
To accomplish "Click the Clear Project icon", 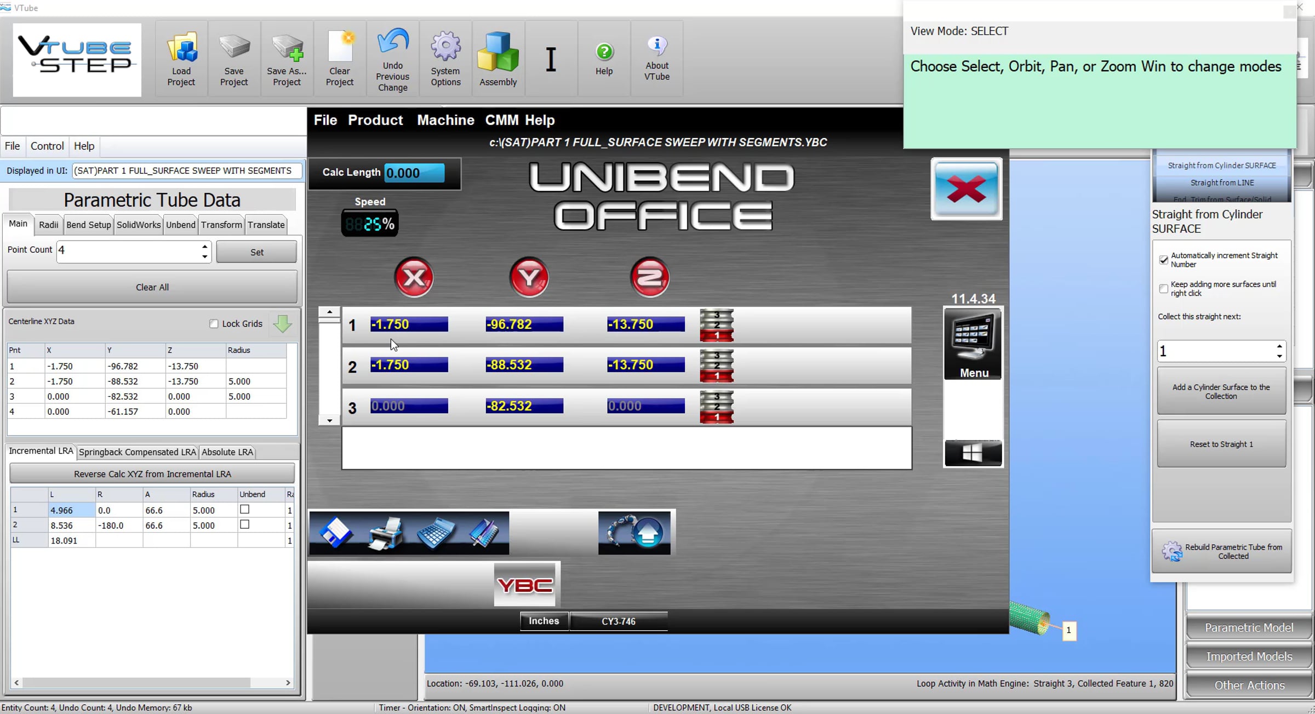I will [x=340, y=59].
